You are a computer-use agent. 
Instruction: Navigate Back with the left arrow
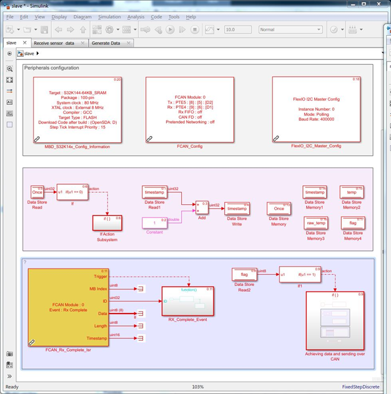point(58,29)
